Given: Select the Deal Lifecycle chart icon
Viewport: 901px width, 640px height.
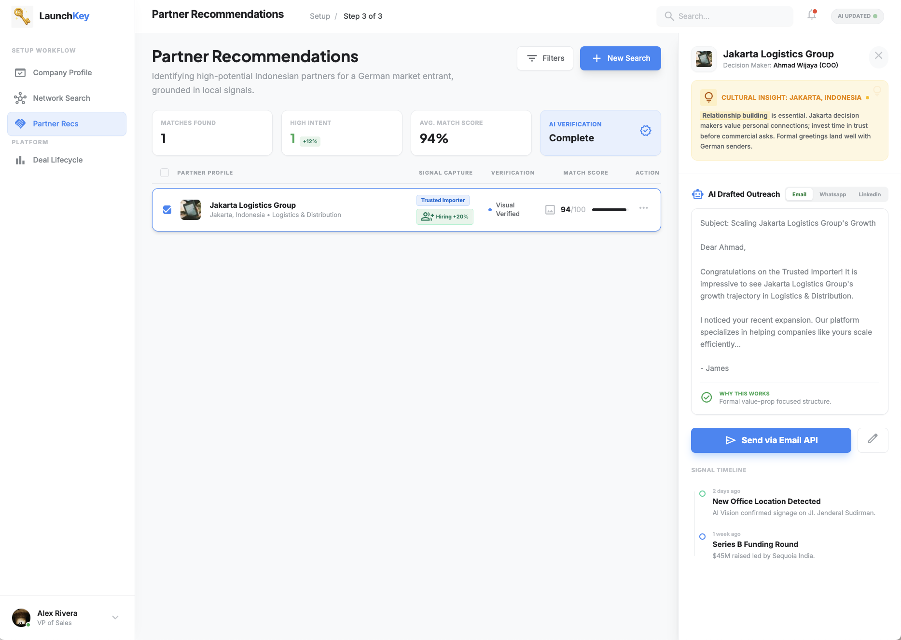Looking at the screenshot, I should point(20,160).
